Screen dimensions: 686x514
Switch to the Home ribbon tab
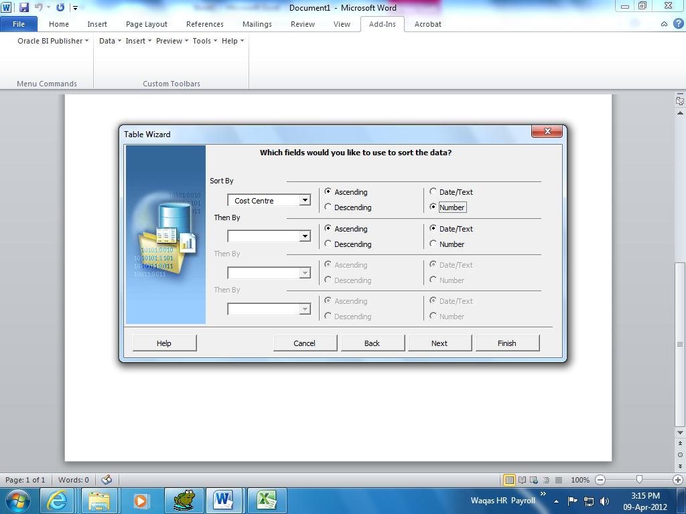pos(59,24)
